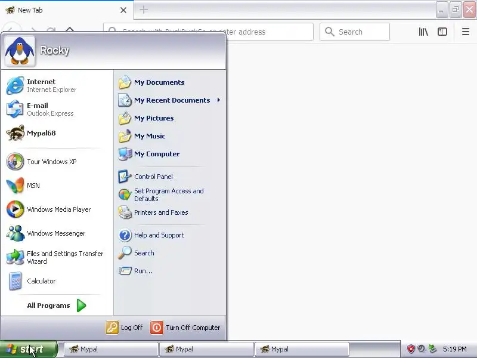Open MSN from the Start menu

coord(57,186)
